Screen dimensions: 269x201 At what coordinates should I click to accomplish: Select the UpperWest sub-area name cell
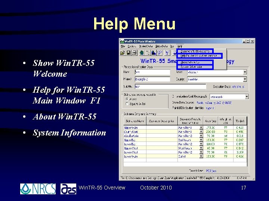point(135,148)
